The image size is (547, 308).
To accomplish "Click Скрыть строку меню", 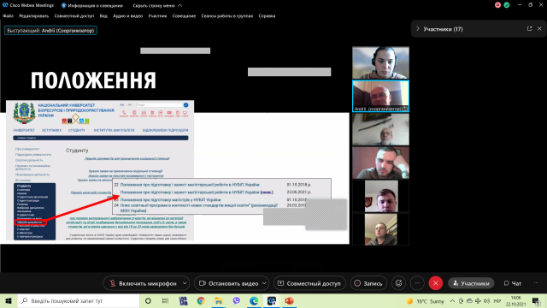I will pyautogui.click(x=157, y=6).
